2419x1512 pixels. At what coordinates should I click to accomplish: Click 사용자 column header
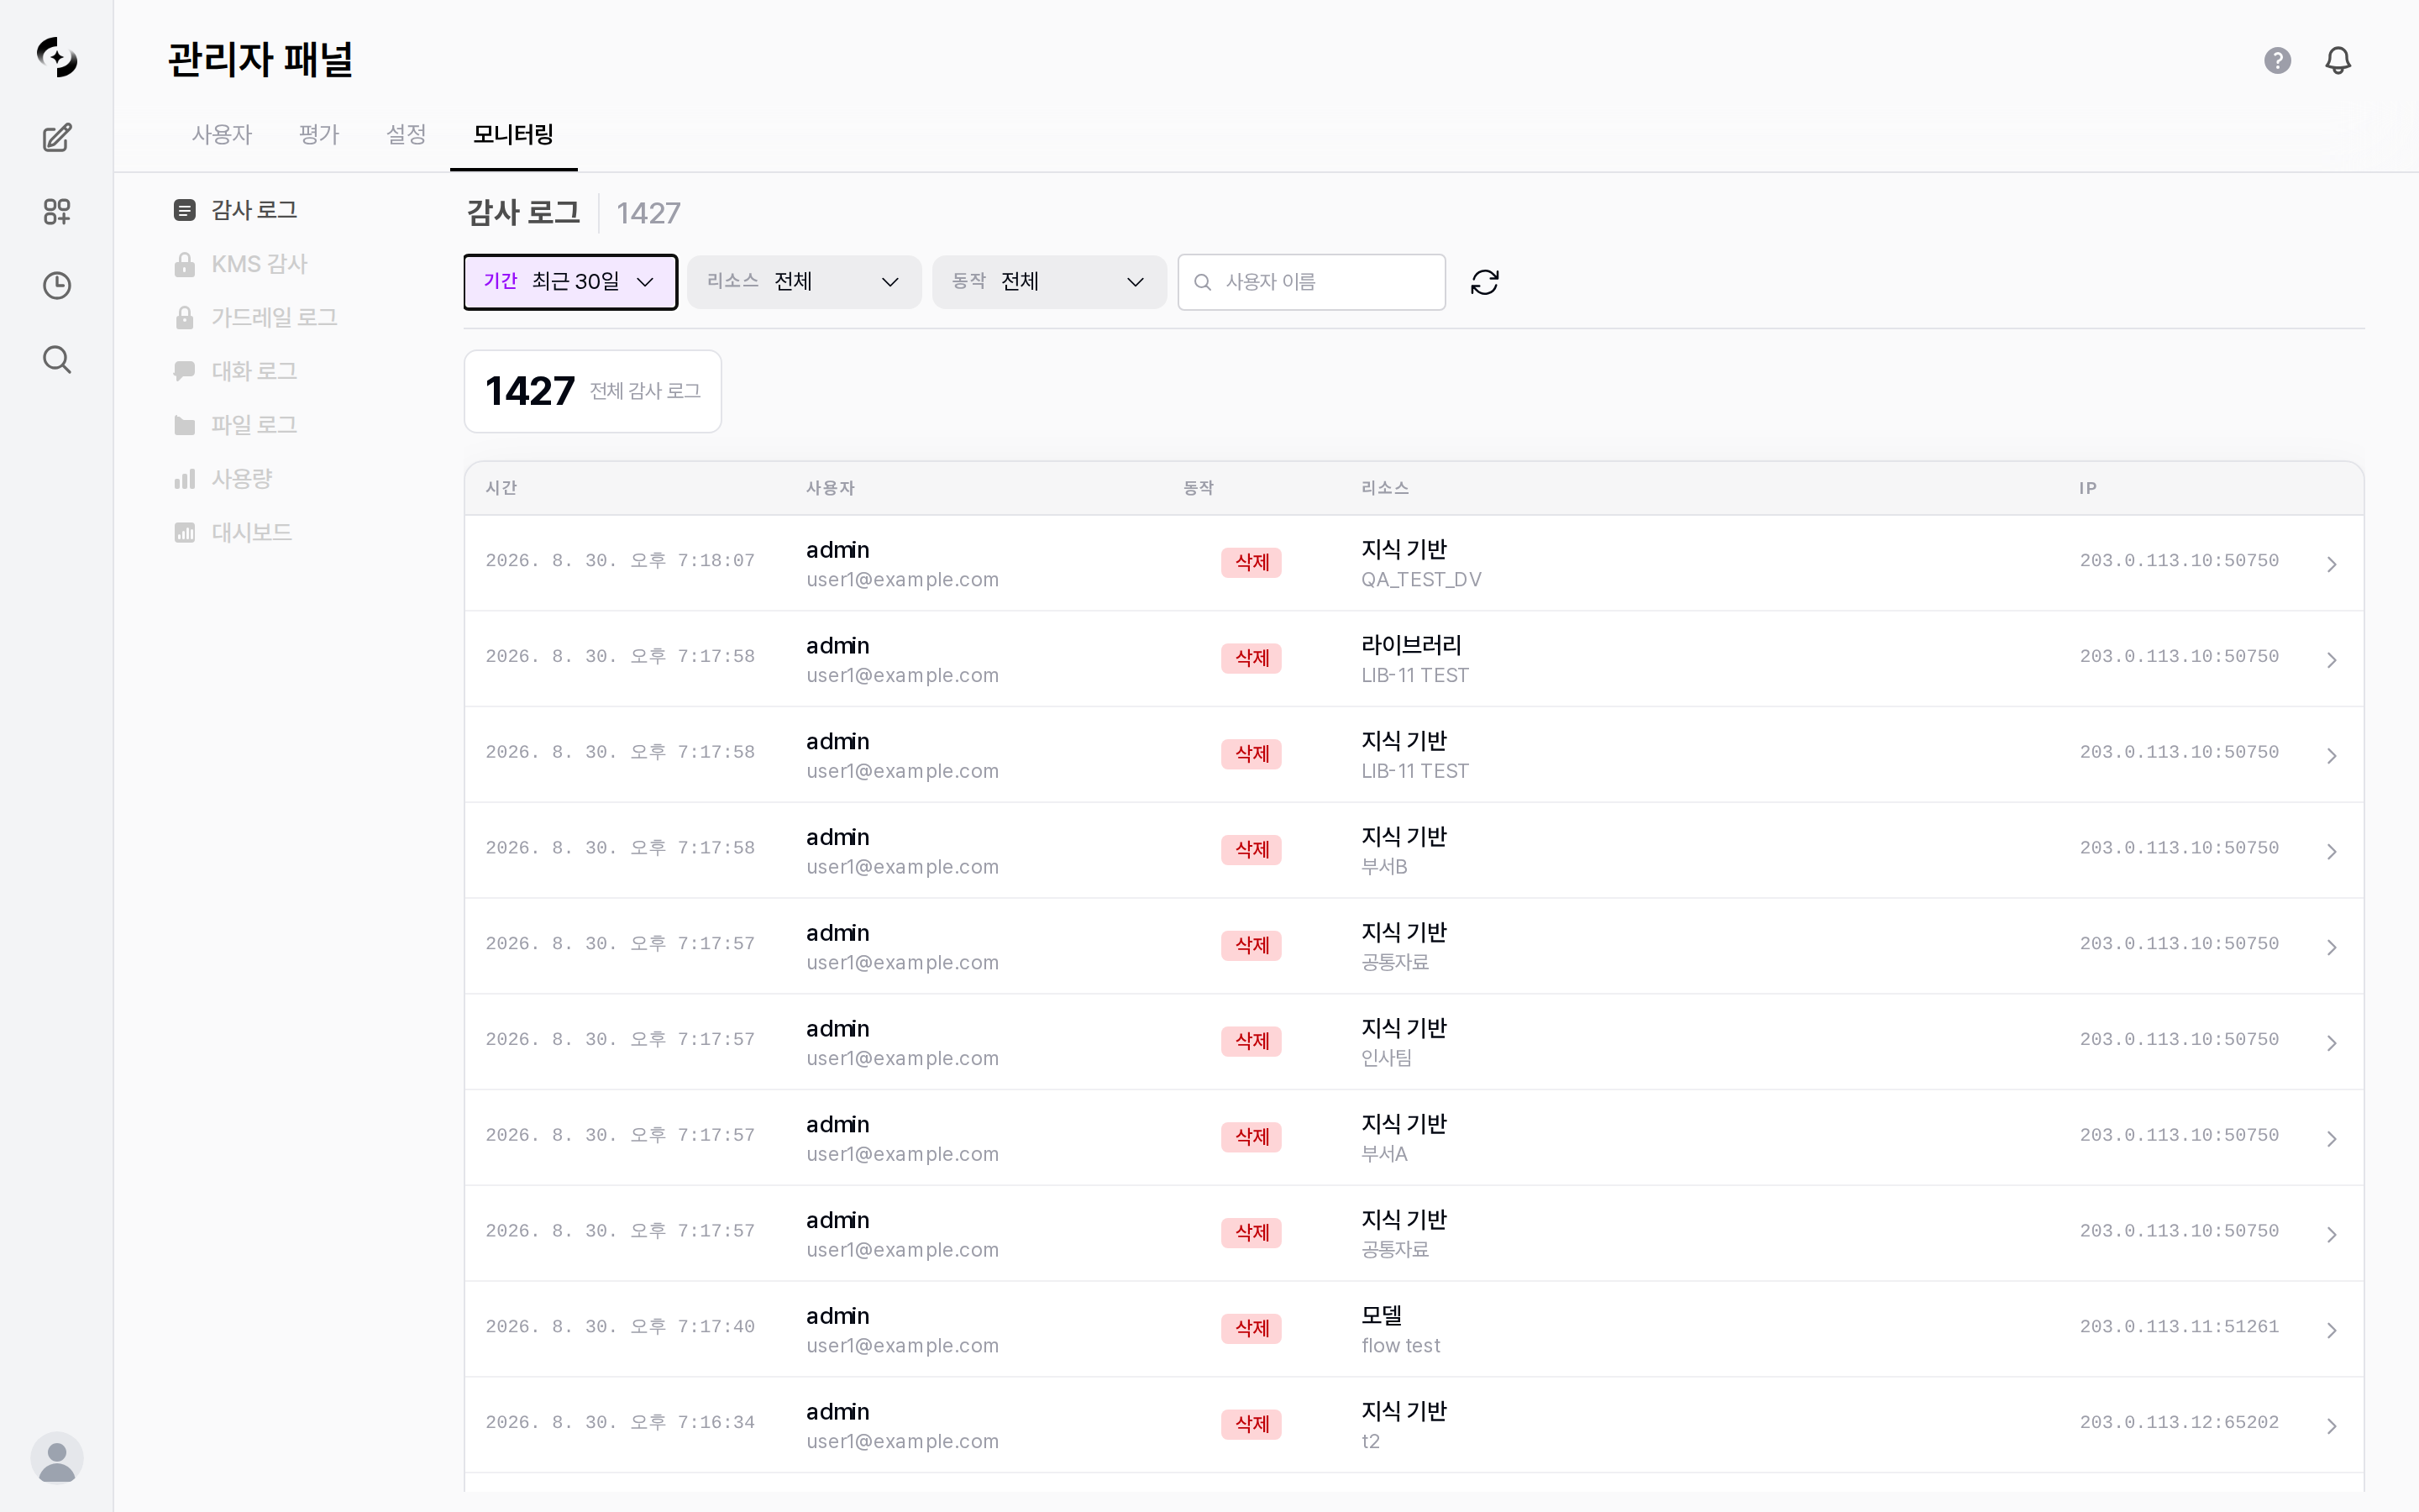coord(831,488)
